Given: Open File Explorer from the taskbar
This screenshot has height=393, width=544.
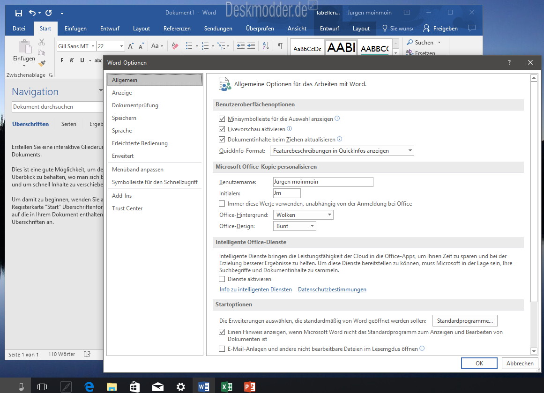Looking at the screenshot, I should 112,386.
